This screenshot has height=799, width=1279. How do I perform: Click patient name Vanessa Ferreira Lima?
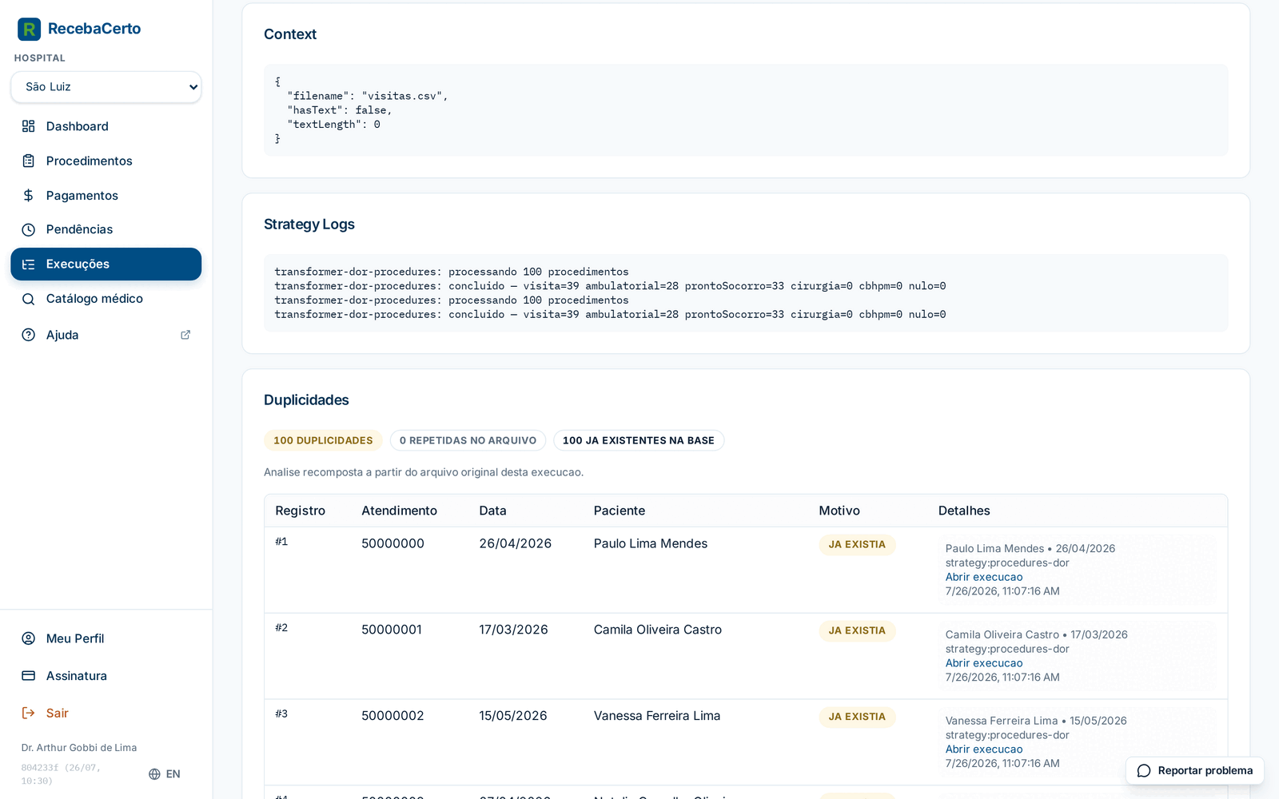(x=657, y=716)
